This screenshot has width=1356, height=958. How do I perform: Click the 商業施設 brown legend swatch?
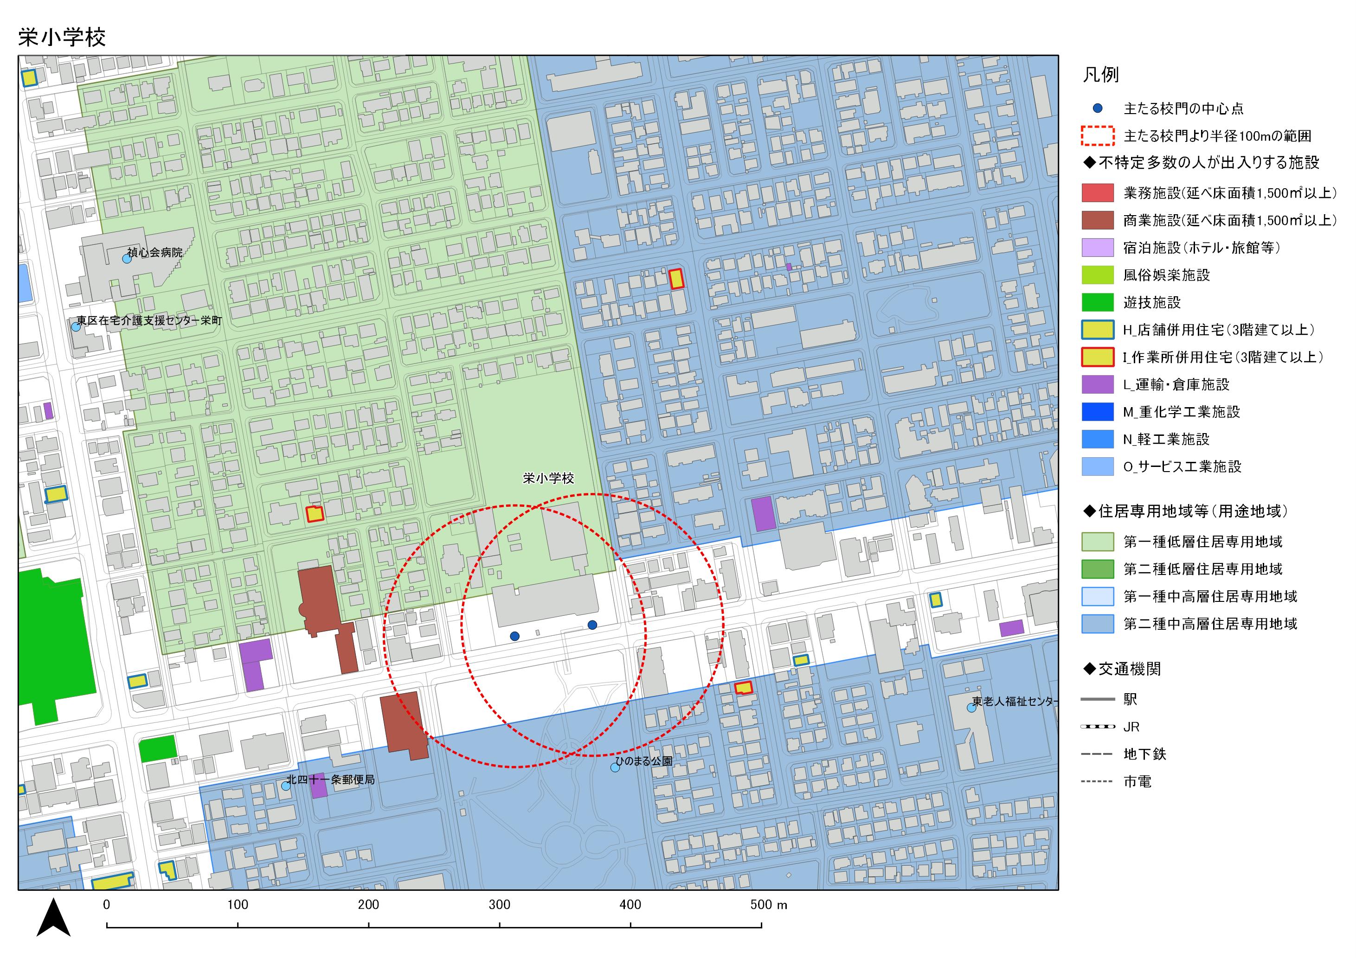click(x=1097, y=220)
